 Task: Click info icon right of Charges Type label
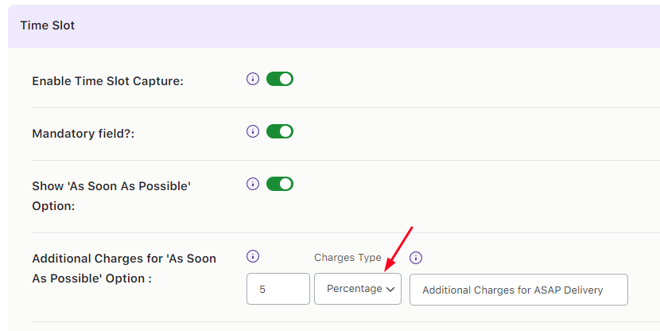click(x=415, y=258)
